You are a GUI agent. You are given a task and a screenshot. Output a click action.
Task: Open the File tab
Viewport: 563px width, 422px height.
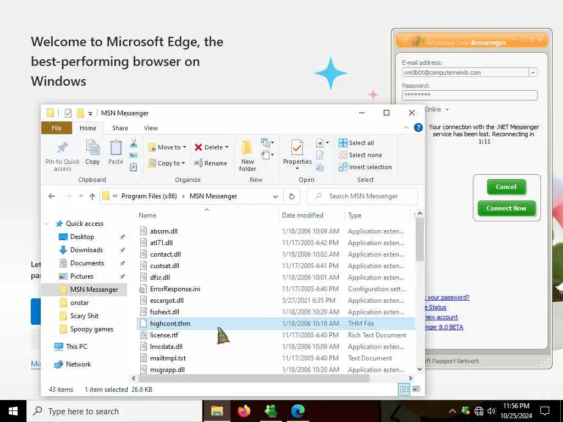point(57,128)
